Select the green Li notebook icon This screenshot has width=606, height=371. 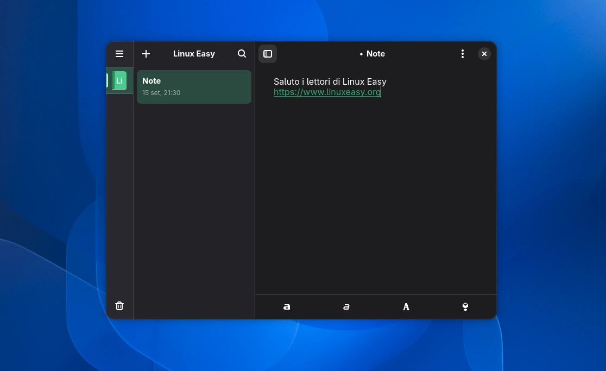[x=119, y=81]
